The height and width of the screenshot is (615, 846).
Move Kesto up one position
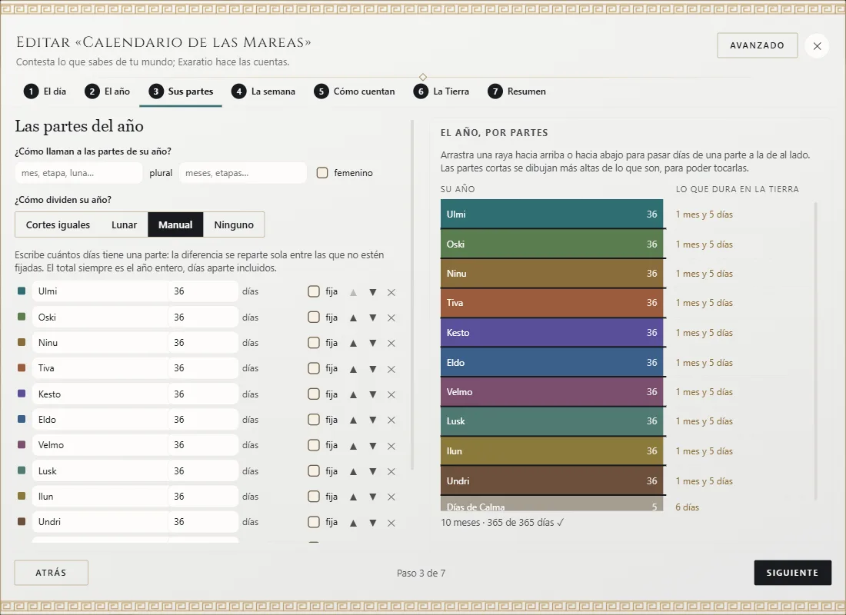tap(354, 394)
